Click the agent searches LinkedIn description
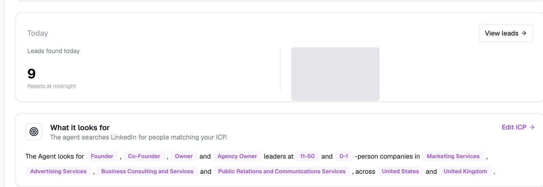The height and width of the screenshot is (187, 543). (x=139, y=137)
